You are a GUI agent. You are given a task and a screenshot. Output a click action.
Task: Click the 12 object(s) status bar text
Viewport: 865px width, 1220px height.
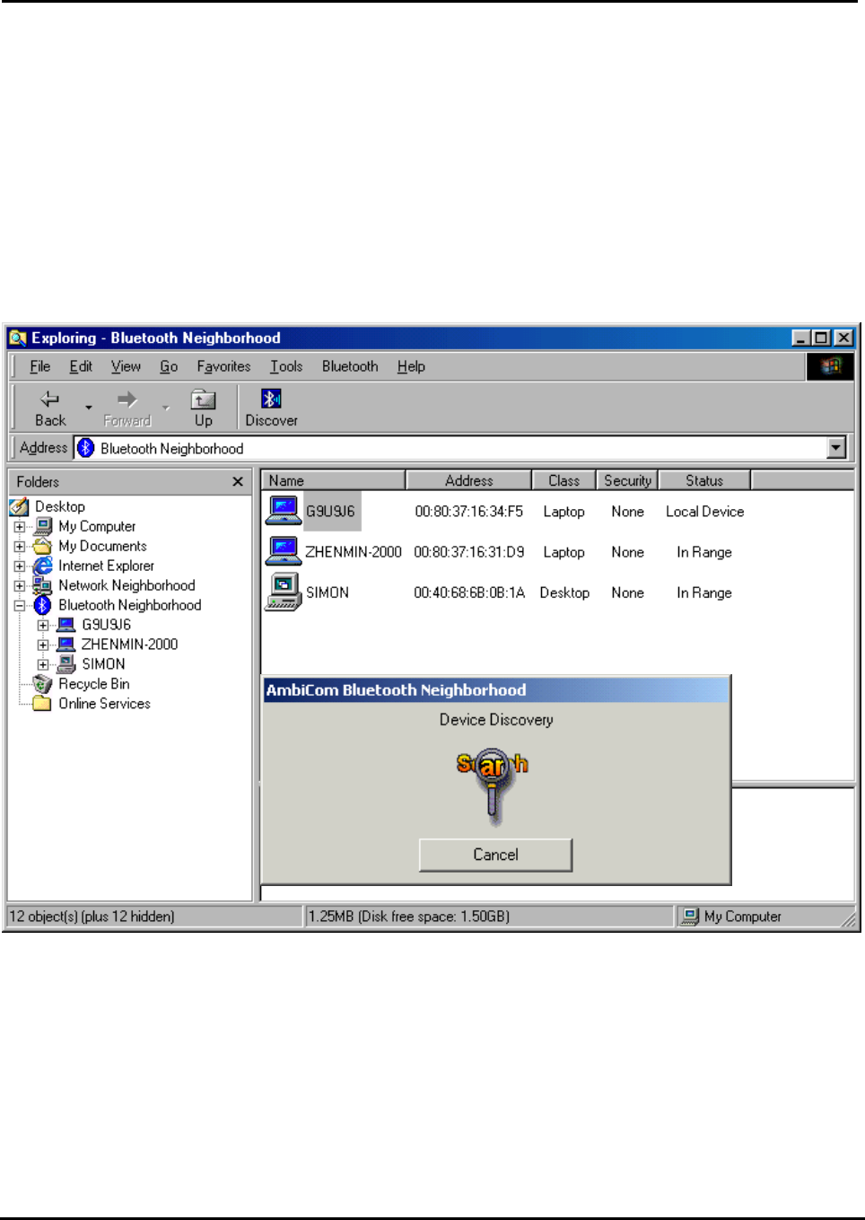click(92, 917)
